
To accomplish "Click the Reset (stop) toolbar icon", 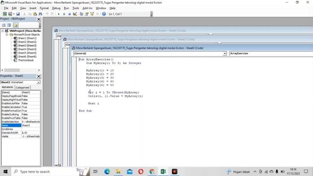I will click(x=69, y=14).
